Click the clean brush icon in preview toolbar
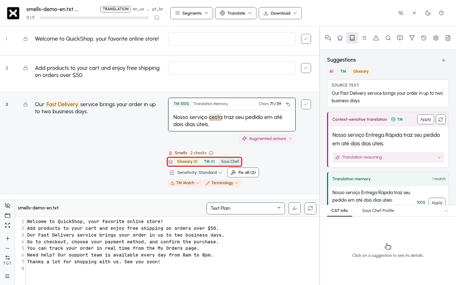The width and height of the screenshot is (456, 285). 294,208
